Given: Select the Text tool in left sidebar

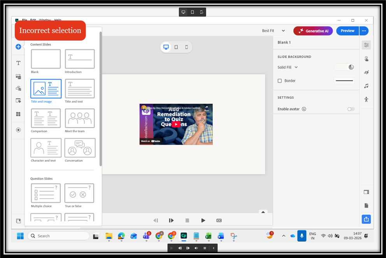Looking at the screenshot, I should point(18,63).
